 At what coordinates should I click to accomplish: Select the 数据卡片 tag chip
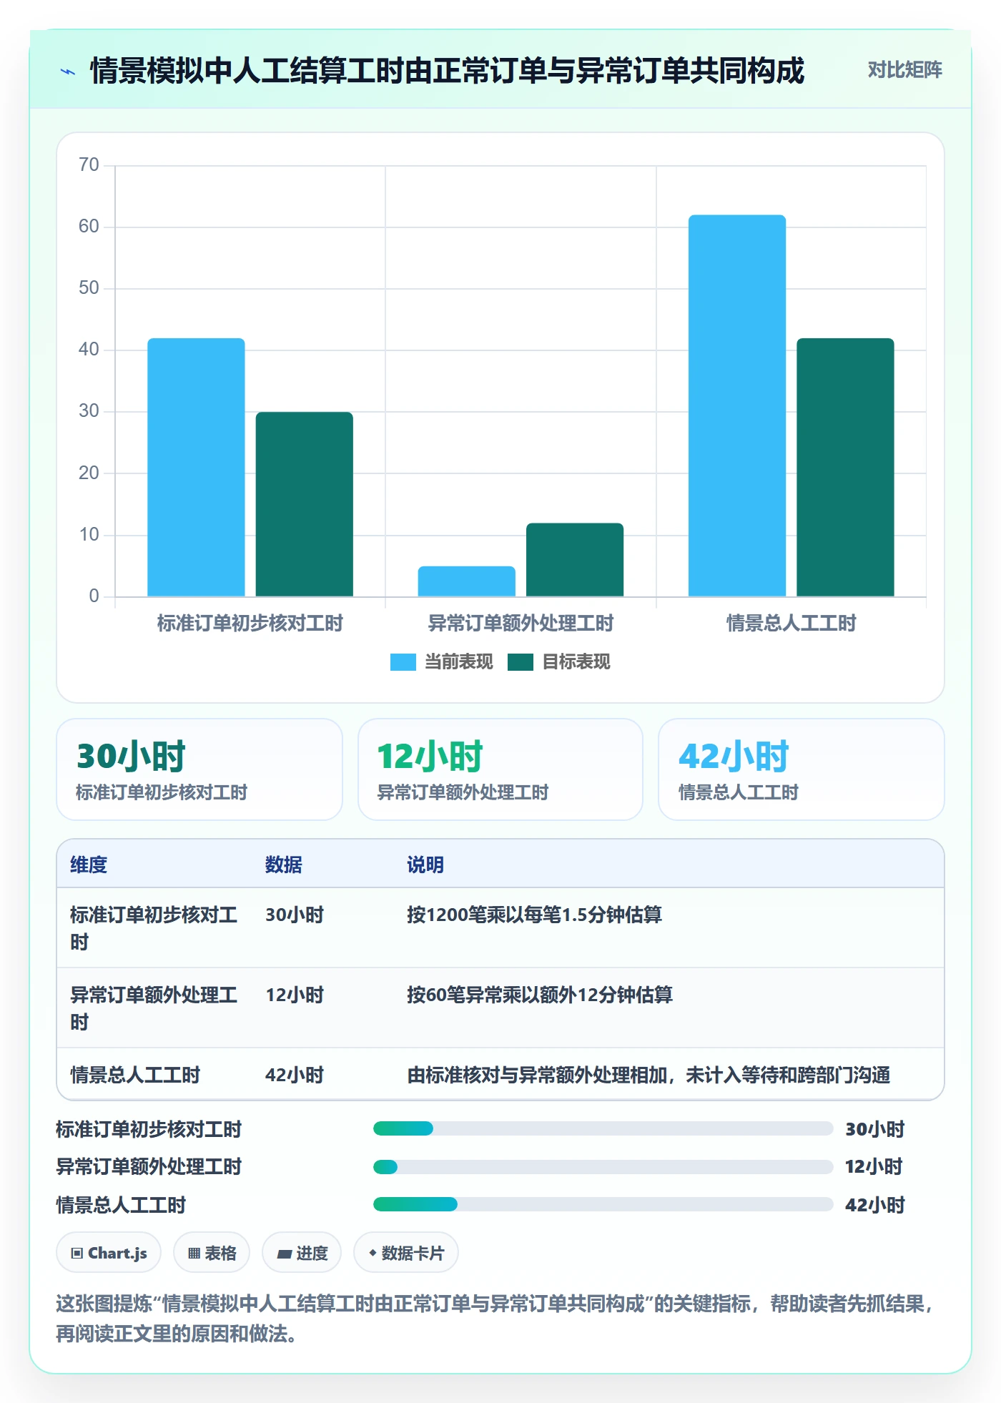click(406, 1252)
